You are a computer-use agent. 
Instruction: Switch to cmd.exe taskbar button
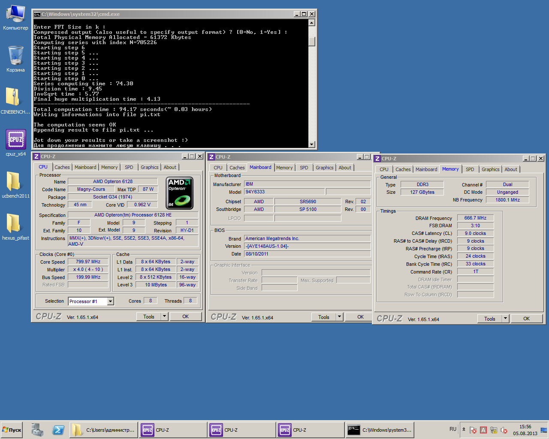pos(380,430)
